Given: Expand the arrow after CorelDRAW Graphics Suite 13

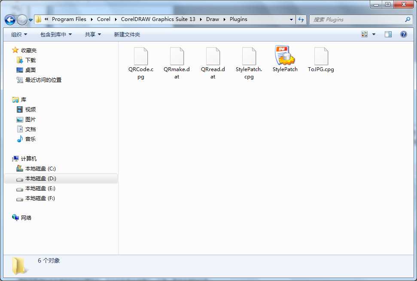Looking at the screenshot, I should tap(201, 19).
